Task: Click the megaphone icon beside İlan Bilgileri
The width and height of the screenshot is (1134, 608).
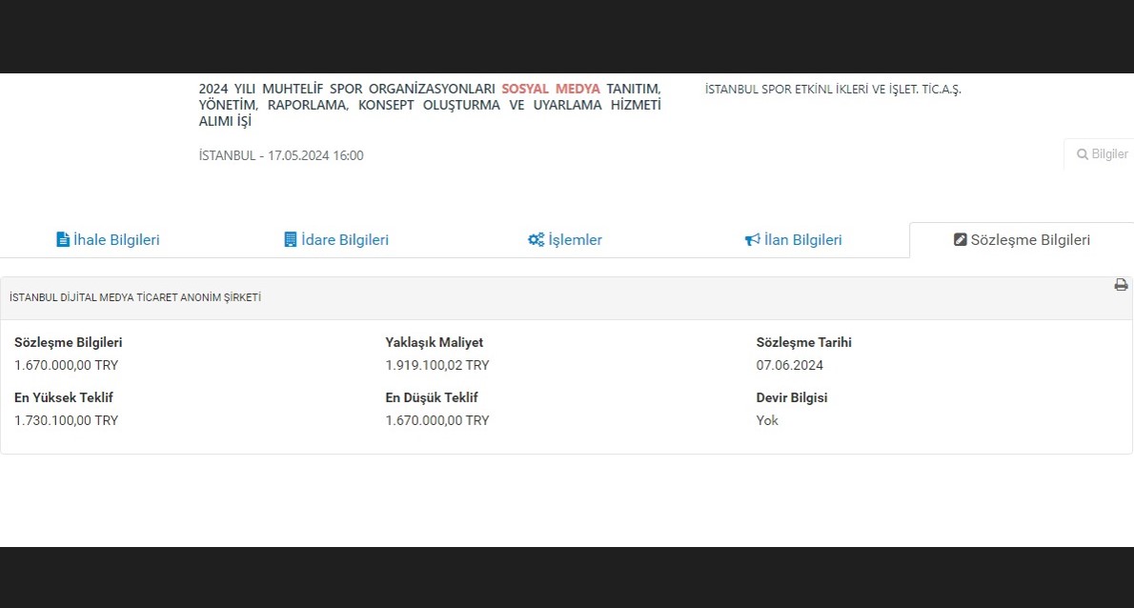Action: [752, 240]
